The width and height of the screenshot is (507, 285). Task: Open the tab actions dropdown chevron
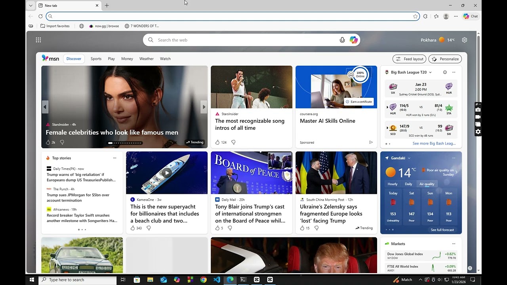(31, 6)
